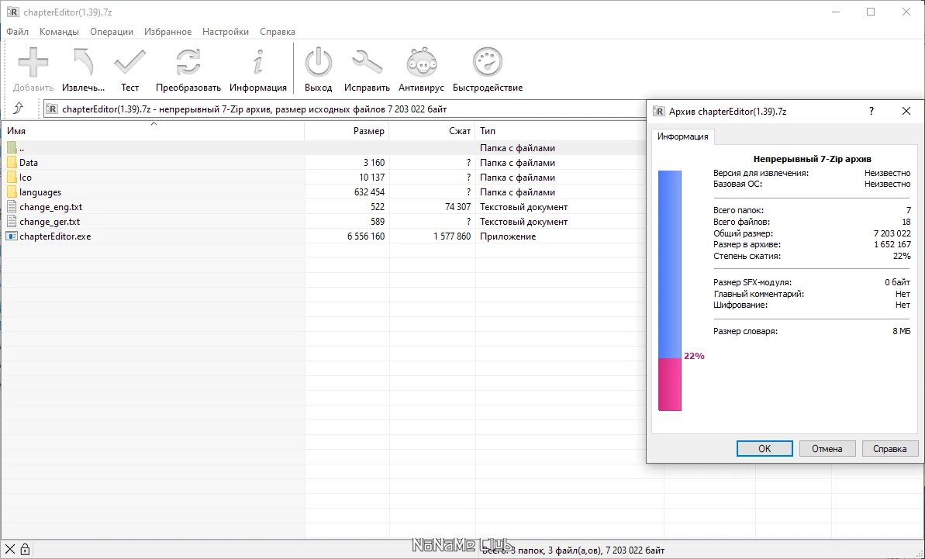The height and width of the screenshot is (559, 925).
Task: Open the Convert (Преобразовать) tool
Action: [188, 63]
